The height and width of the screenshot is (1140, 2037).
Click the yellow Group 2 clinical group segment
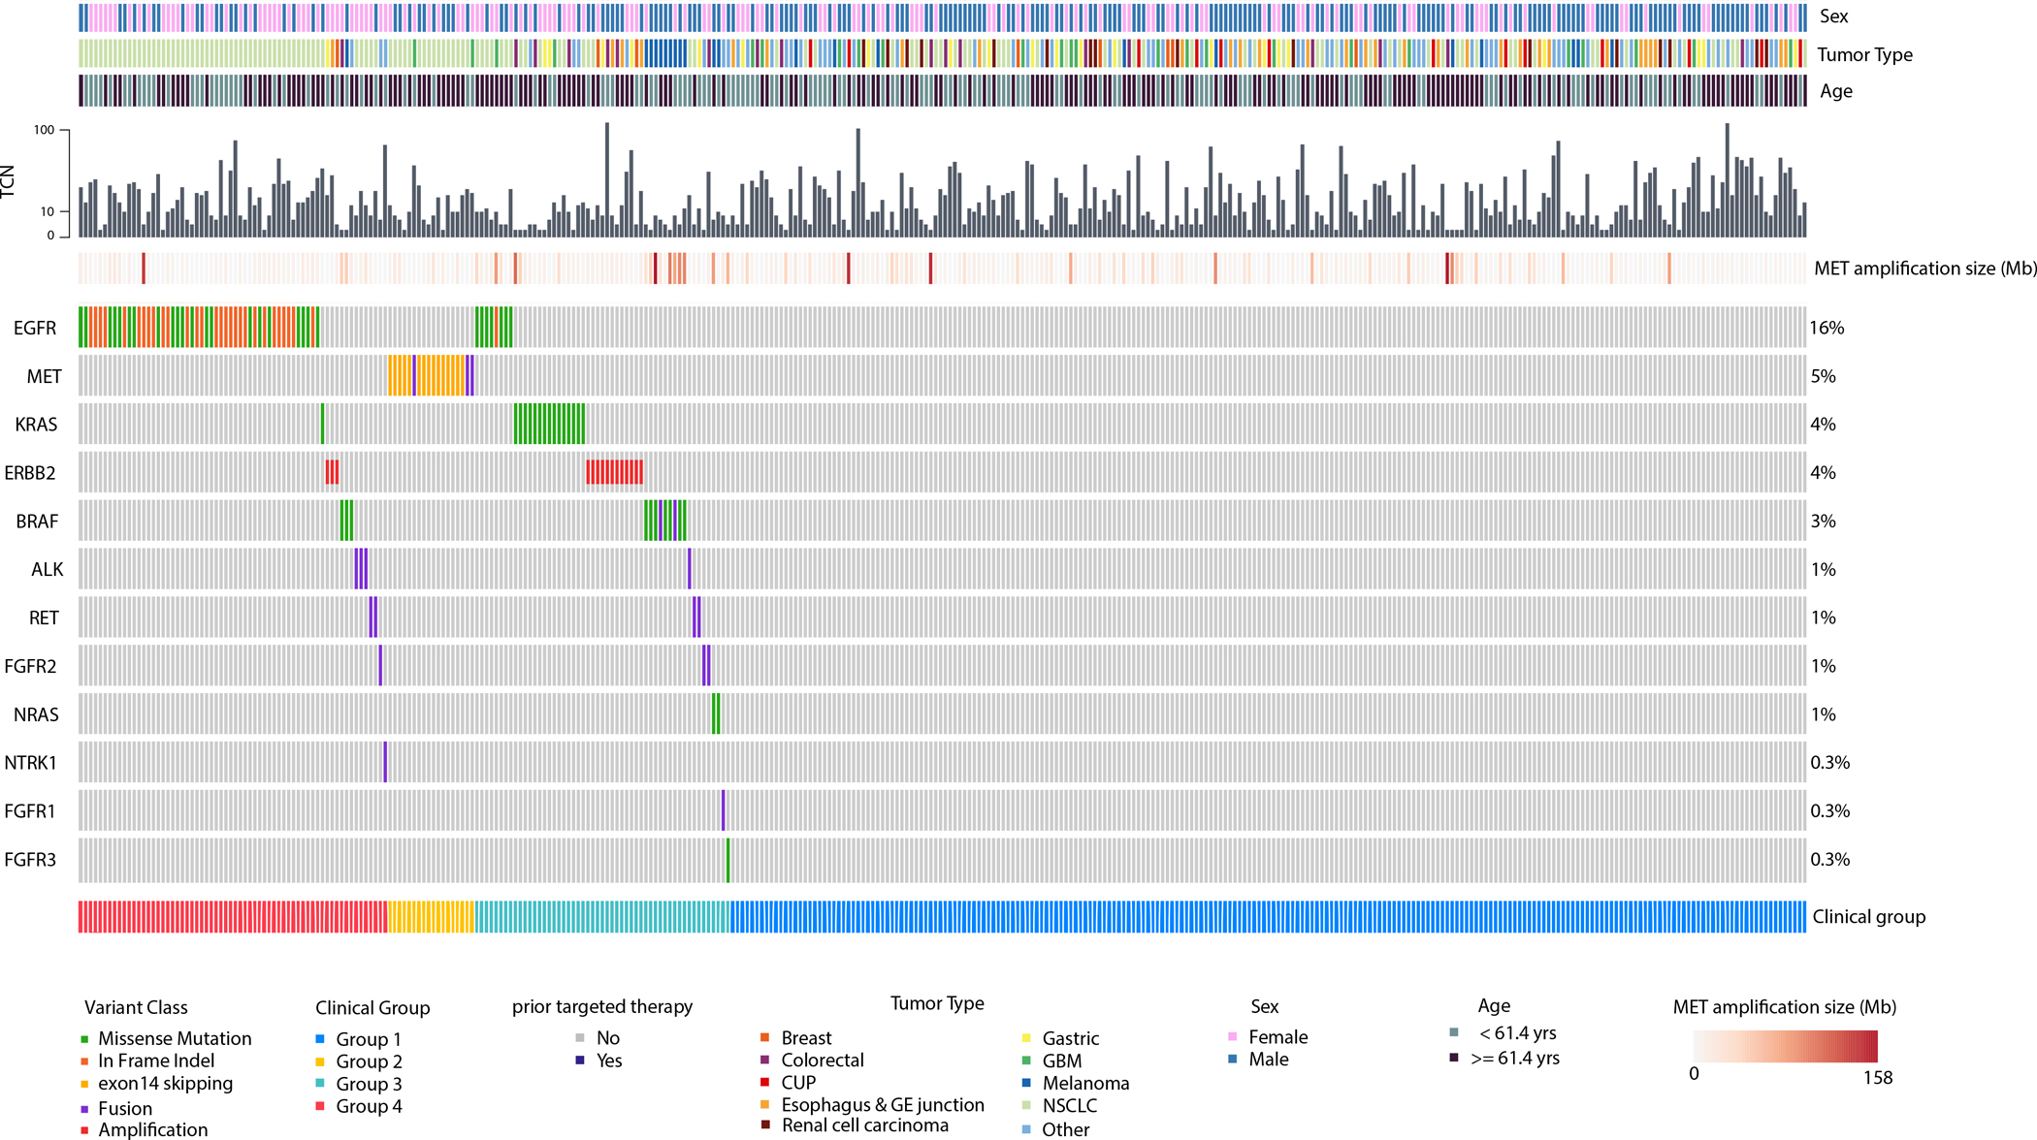[x=431, y=917]
